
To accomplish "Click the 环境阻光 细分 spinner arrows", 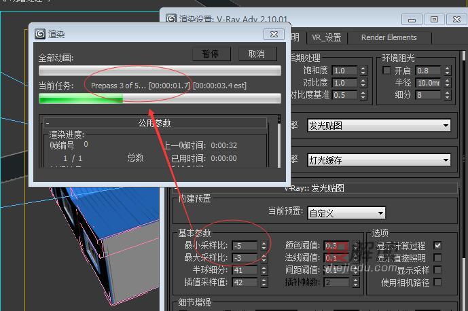I will pyautogui.click(x=447, y=95).
